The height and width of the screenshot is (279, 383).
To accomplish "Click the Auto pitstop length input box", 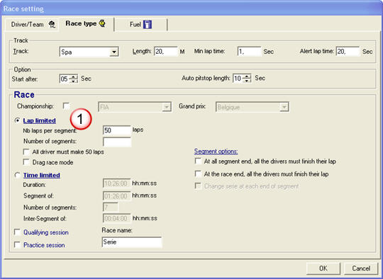I will (238, 79).
